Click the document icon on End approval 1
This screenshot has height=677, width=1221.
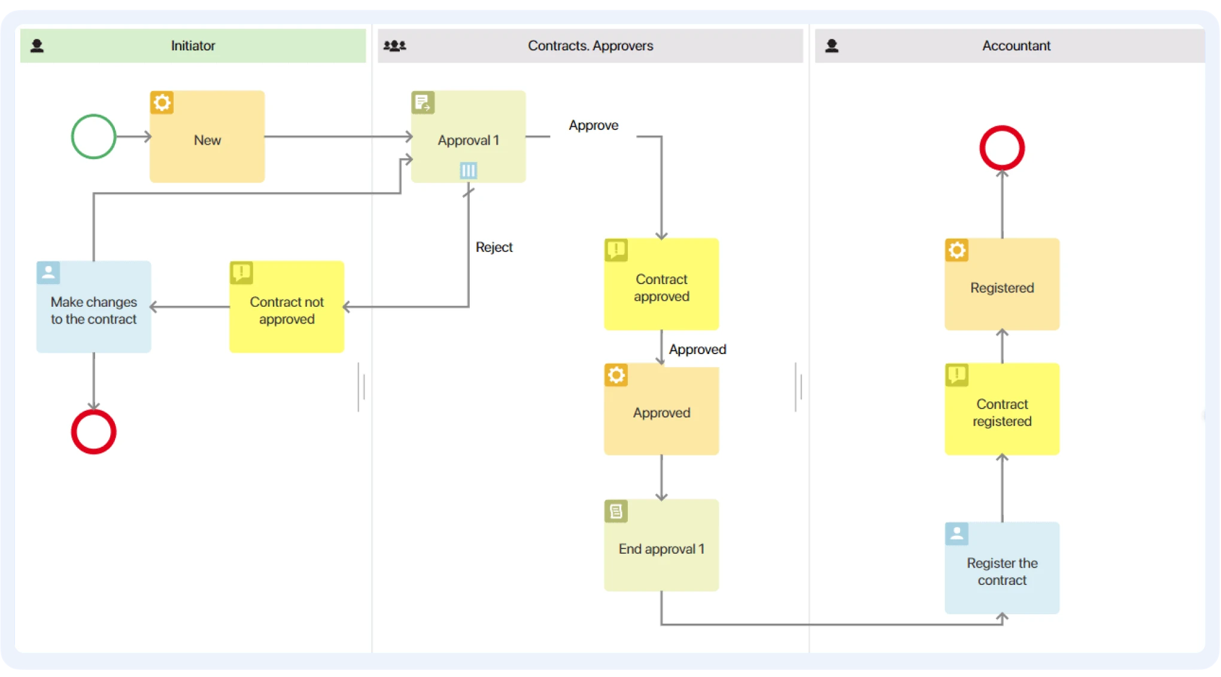[616, 511]
